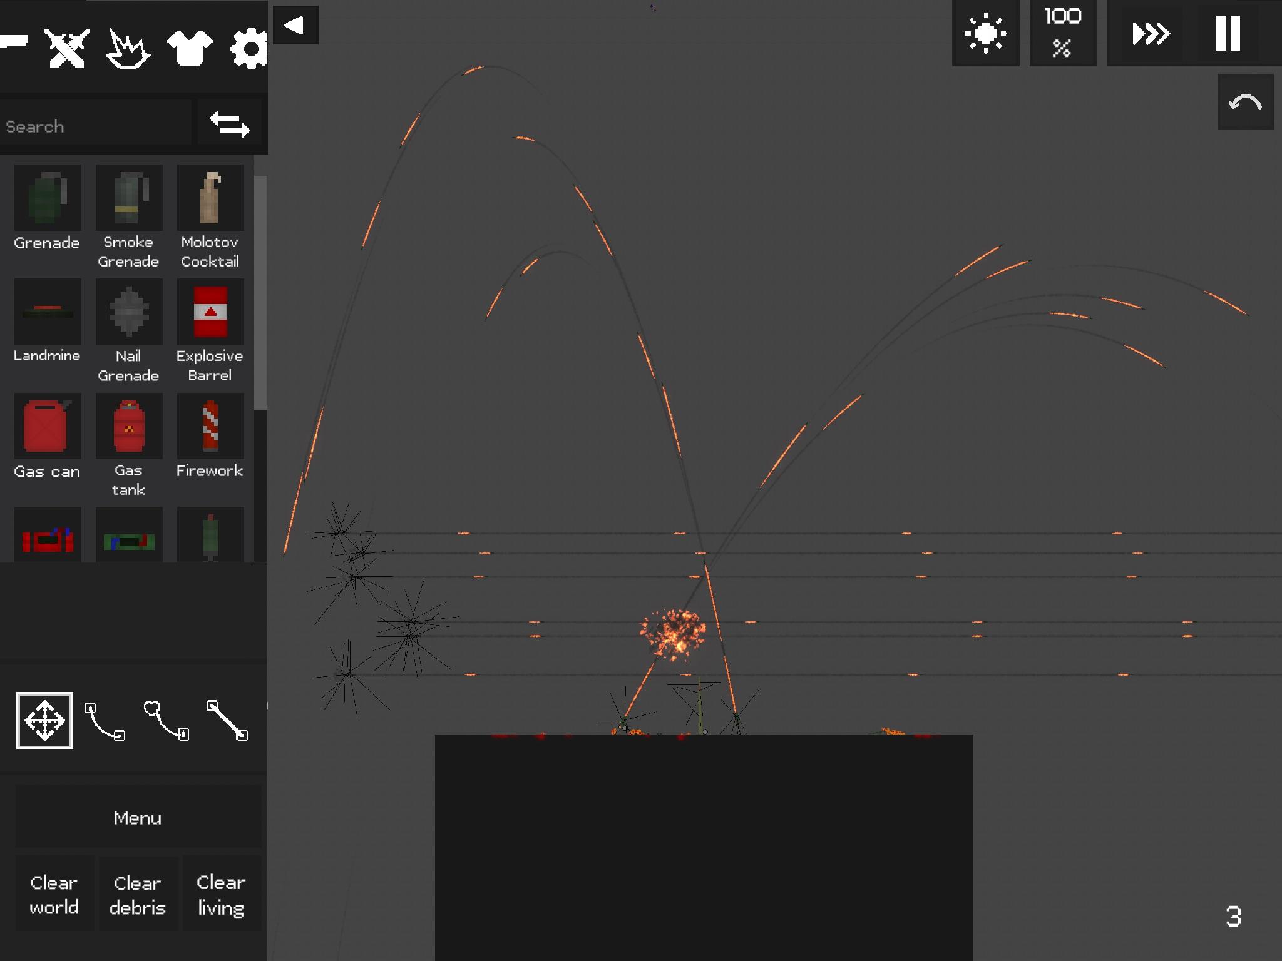Choose the Firework item
Viewport: 1282px width, 961px height.
click(x=210, y=437)
